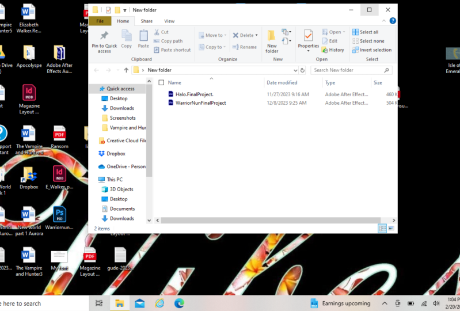Screen dimensions: 460x311
Task: Switch to the Share ribbon tab
Action: tap(147, 21)
